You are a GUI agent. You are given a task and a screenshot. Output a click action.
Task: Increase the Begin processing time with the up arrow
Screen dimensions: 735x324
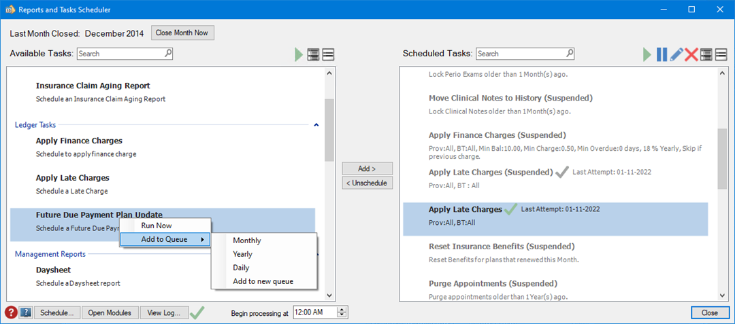pyautogui.click(x=342, y=309)
